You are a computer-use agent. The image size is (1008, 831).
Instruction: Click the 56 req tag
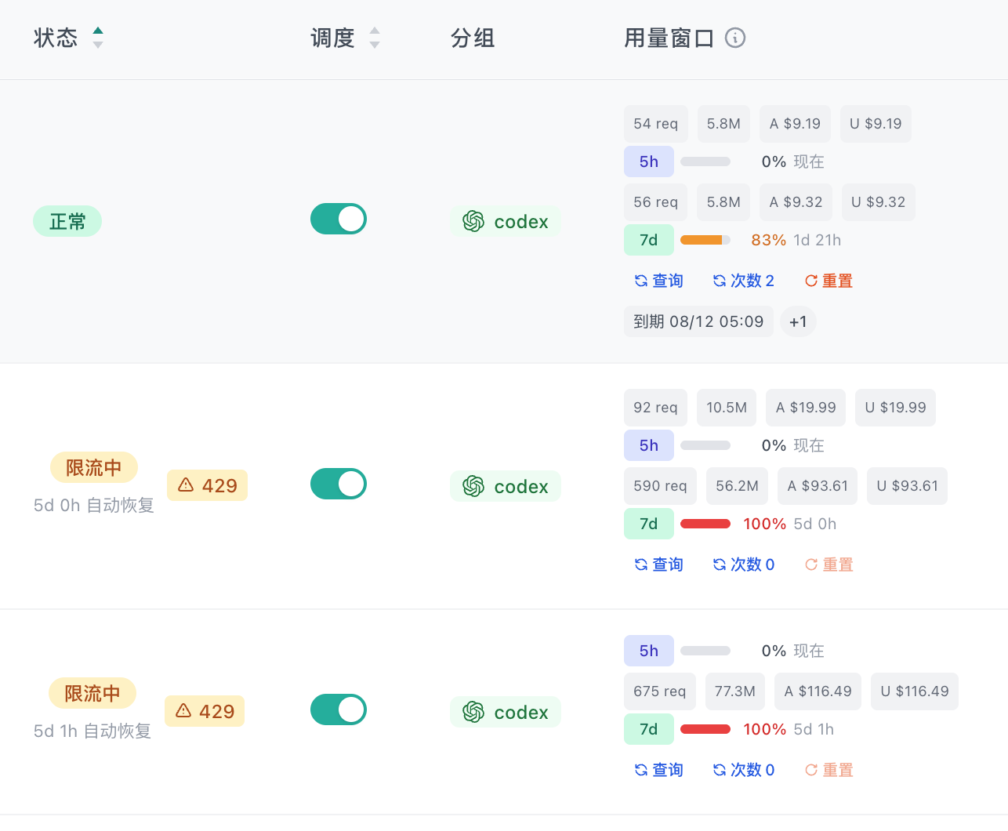click(x=656, y=202)
